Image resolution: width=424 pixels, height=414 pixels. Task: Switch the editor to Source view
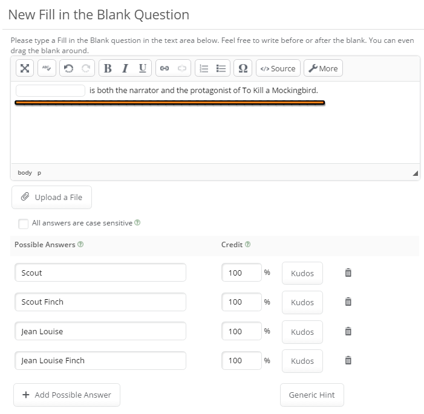click(278, 68)
